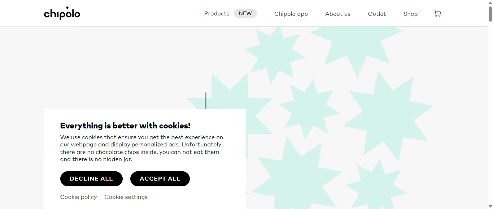Open the Cookie policy link

click(78, 197)
